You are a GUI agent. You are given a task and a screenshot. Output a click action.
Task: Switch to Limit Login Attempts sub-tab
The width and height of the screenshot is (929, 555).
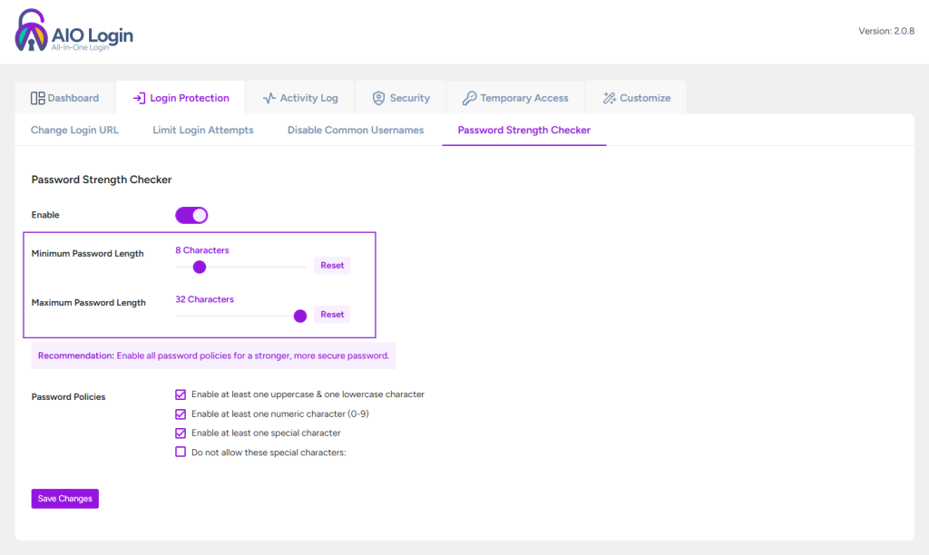pyautogui.click(x=203, y=130)
